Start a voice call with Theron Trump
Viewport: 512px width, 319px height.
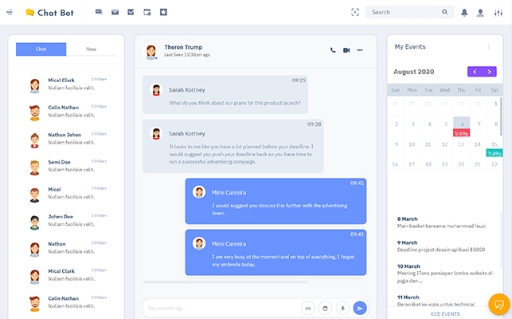[333, 50]
